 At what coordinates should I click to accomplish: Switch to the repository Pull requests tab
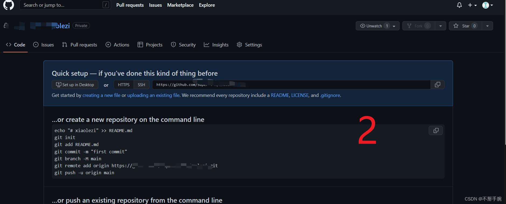click(x=79, y=45)
